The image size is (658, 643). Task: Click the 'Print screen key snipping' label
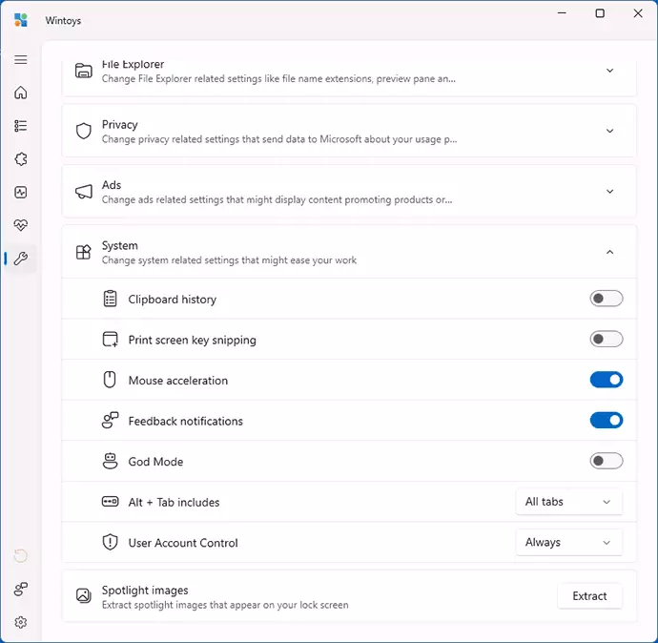click(x=193, y=340)
